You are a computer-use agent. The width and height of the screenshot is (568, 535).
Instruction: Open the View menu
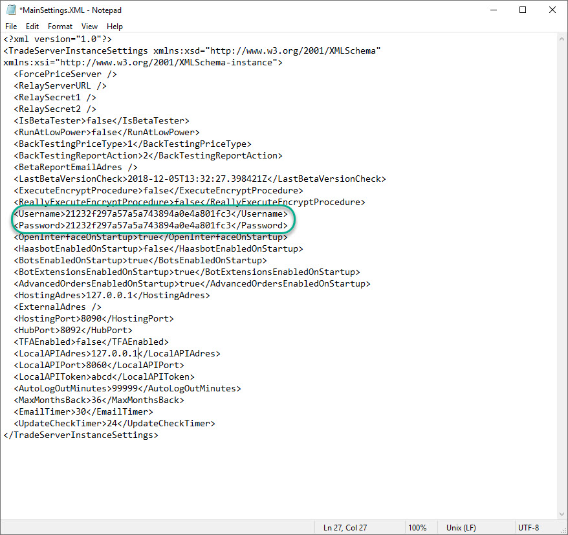click(x=89, y=27)
